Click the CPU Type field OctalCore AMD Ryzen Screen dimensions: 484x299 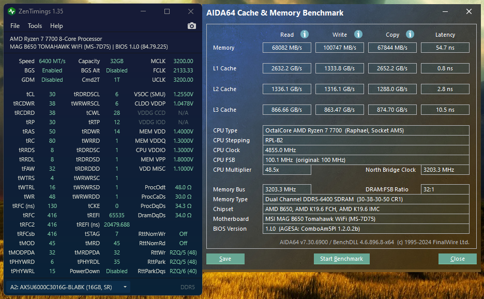tap(366, 130)
